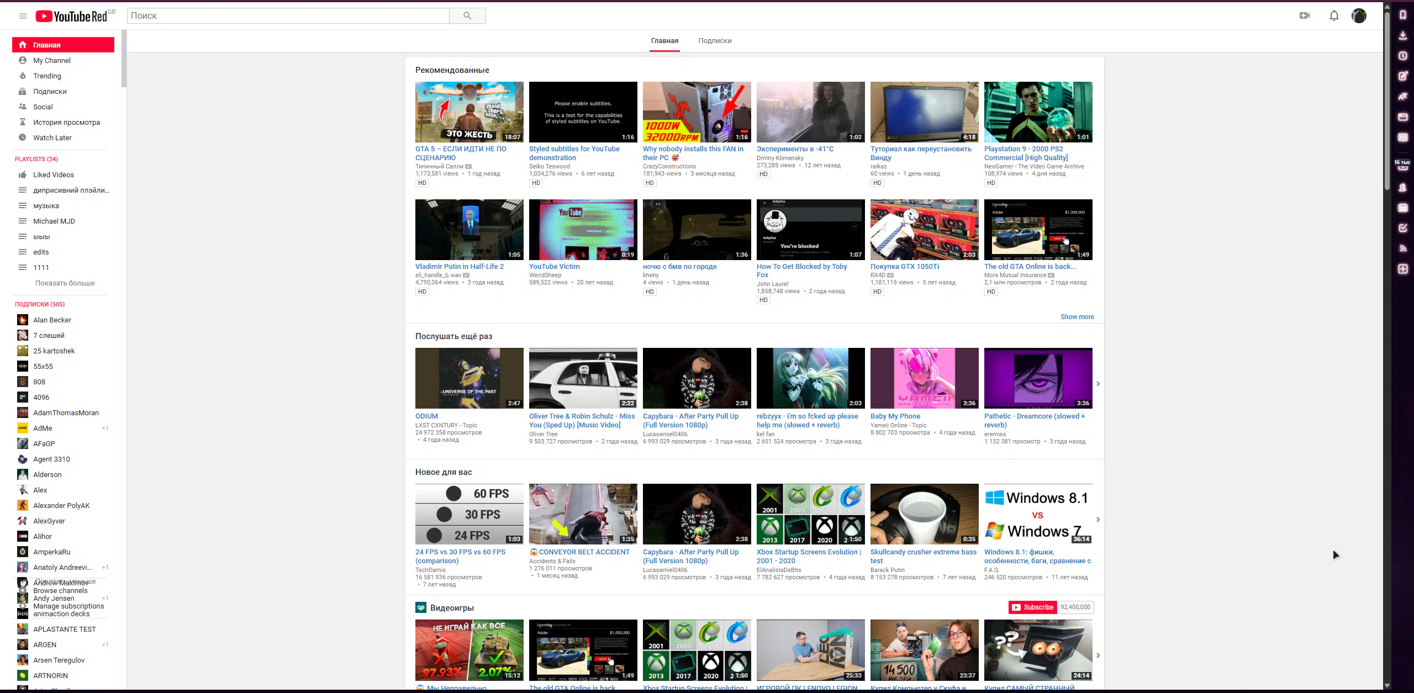Viewport: 1414px width, 693px height.
Task: Open video title Vladimir Putin in Half-Life 2
Action: coord(459,266)
